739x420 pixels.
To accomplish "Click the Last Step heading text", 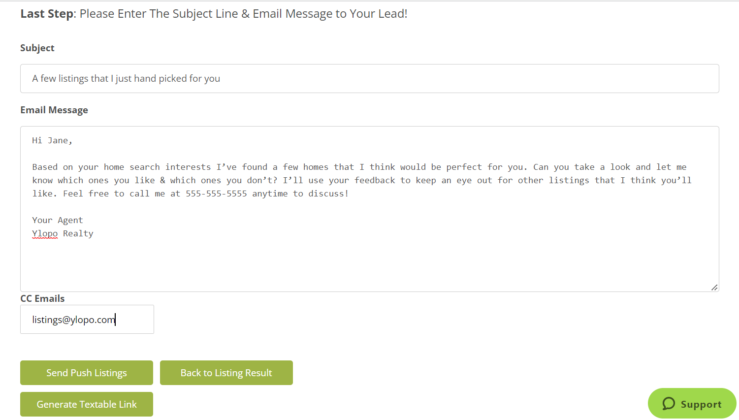I will coord(47,14).
